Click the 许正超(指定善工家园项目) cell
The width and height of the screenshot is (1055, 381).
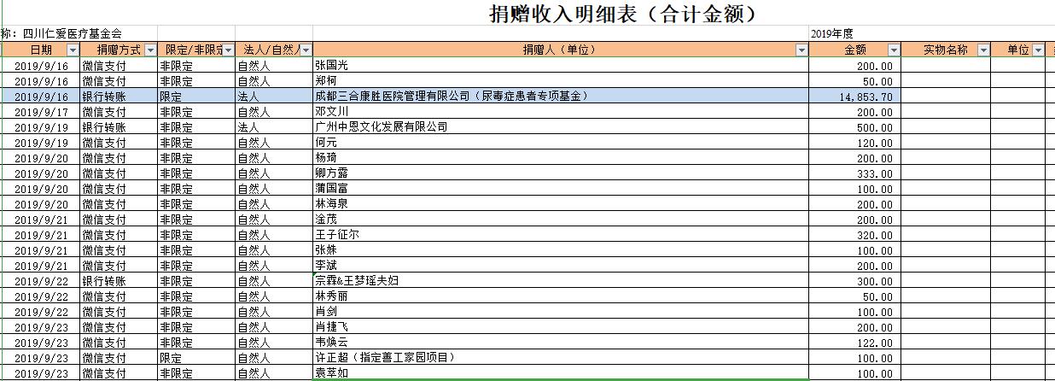tap(385, 358)
